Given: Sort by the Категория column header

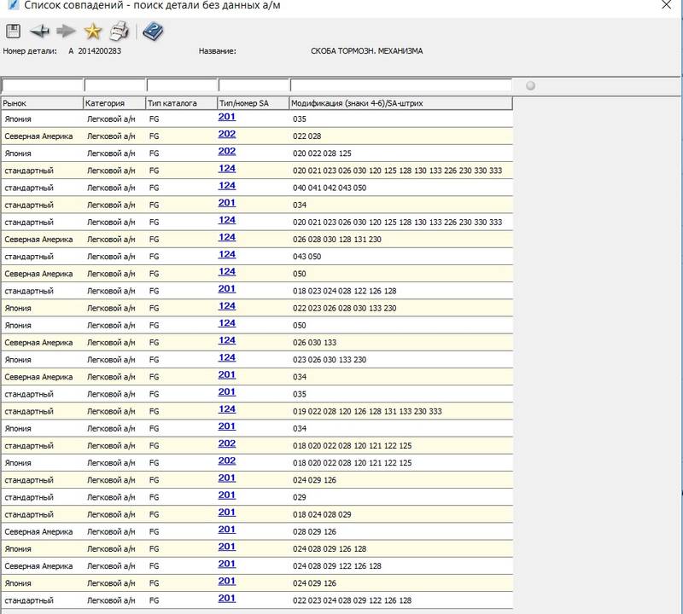Looking at the screenshot, I should point(114,103).
